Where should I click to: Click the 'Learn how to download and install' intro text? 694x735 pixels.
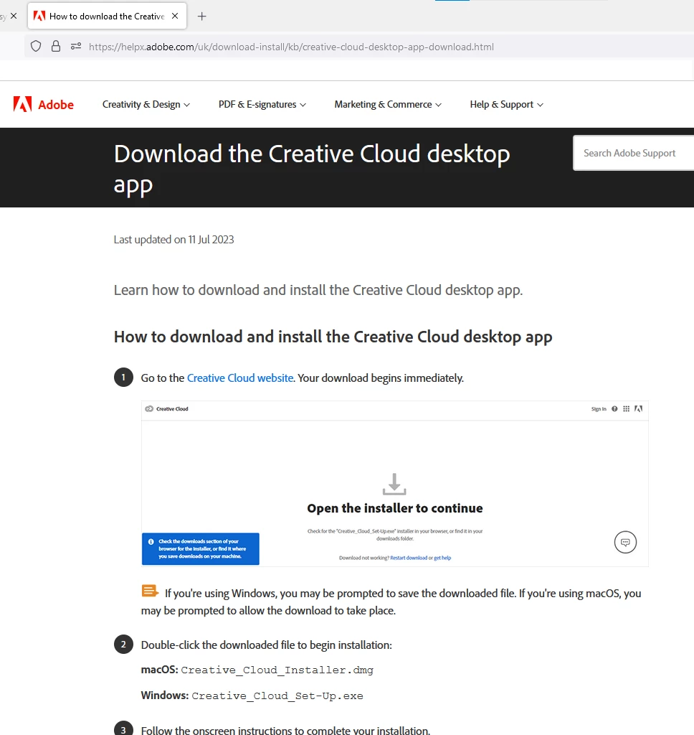coord(318,290)
